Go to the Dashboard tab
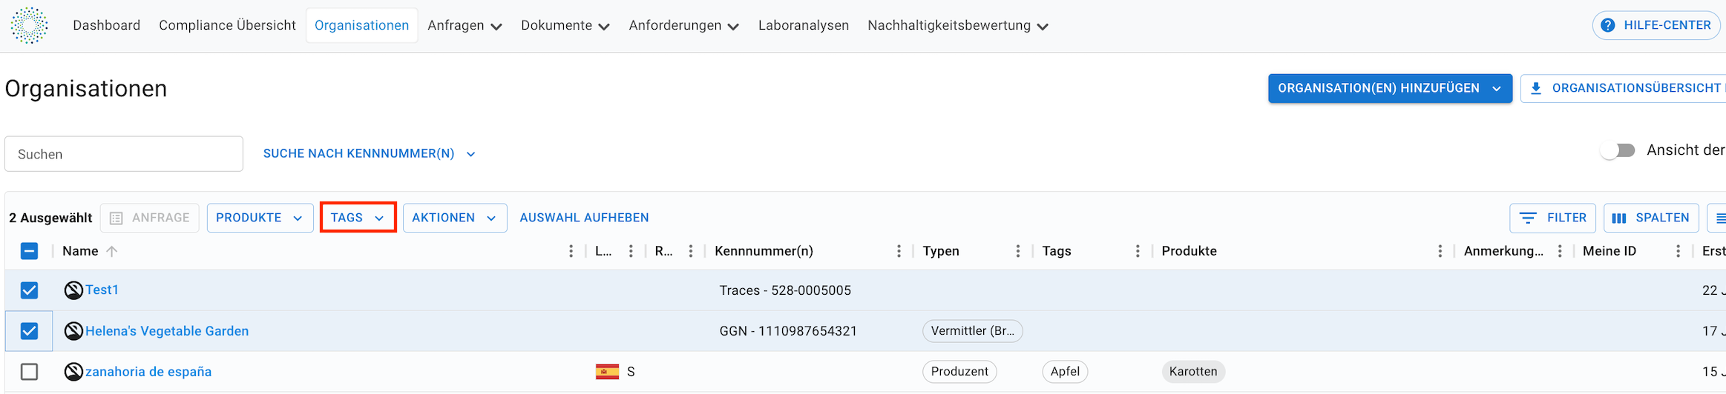Viewport: 1726px width, 394px height. pos(106,25)
